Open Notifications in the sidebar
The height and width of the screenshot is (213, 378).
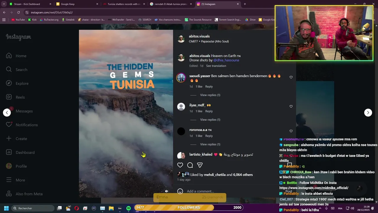[22, 125]
